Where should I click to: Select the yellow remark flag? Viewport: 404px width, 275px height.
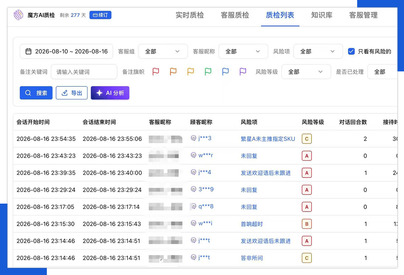pos(191,72)
